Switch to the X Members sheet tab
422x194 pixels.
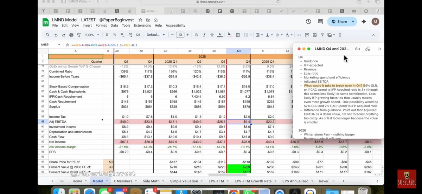point(124,181)
